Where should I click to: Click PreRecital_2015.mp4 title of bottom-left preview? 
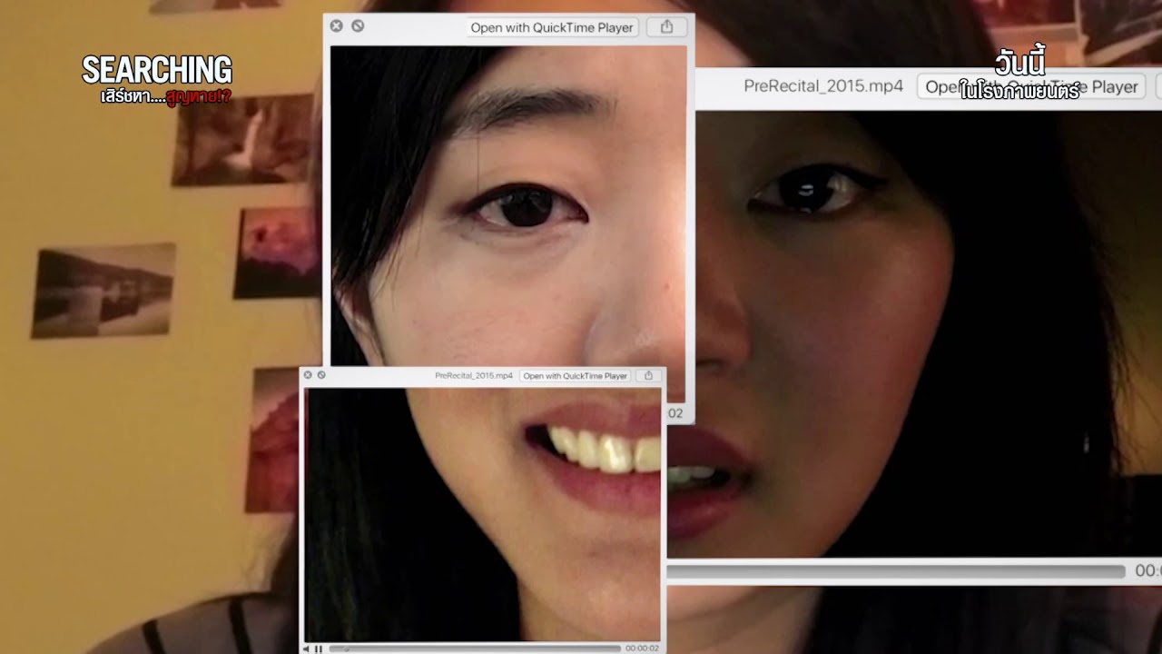(474, 375)
